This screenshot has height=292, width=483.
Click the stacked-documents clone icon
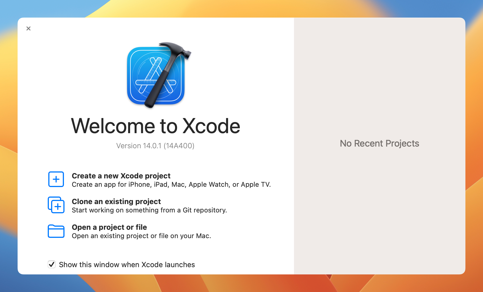[x=56, y=205]
